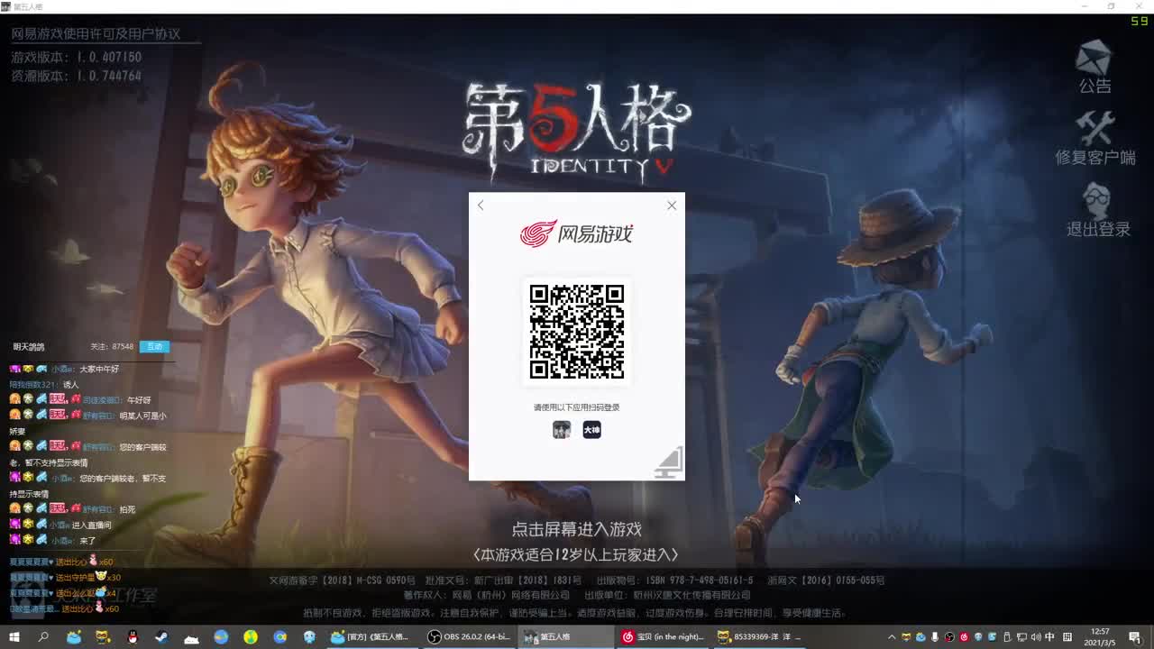Screen dimensions: 1154x649
Task: Open the Chrome browser icon on taskbar
Action: point(280,636)
